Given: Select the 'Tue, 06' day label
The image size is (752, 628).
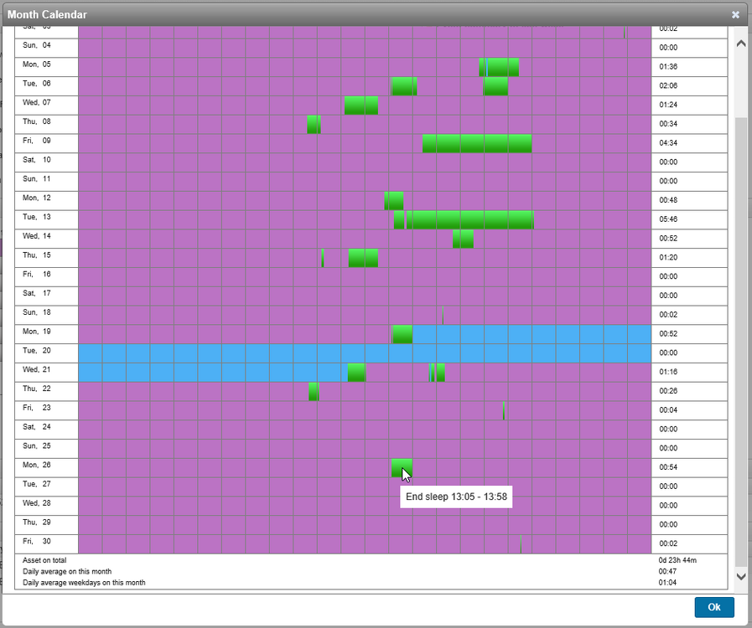Looking at the screenshot, I should [x=36, y=84].
